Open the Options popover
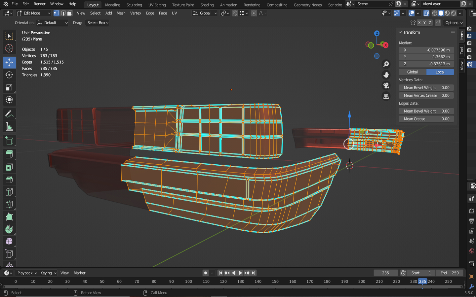476x297 pixels. tap(454, 23)
